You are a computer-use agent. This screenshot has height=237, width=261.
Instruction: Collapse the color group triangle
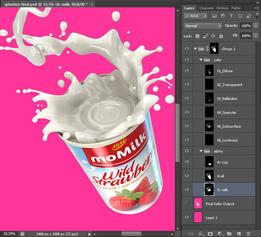click(201, 60)
